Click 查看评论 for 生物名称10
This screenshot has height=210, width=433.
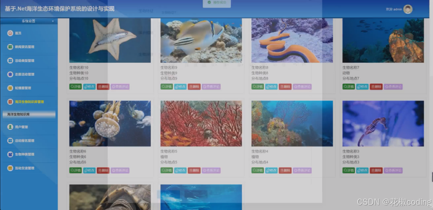pyautogui.click(x=120, y=87)
